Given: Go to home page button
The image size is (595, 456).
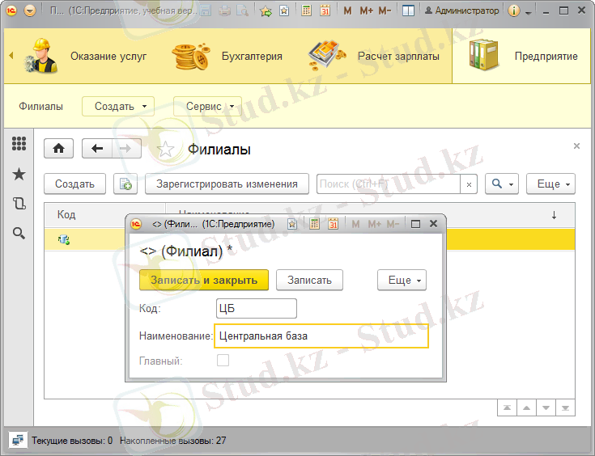Looking at the screenshot, I should [x=59, y=149].
